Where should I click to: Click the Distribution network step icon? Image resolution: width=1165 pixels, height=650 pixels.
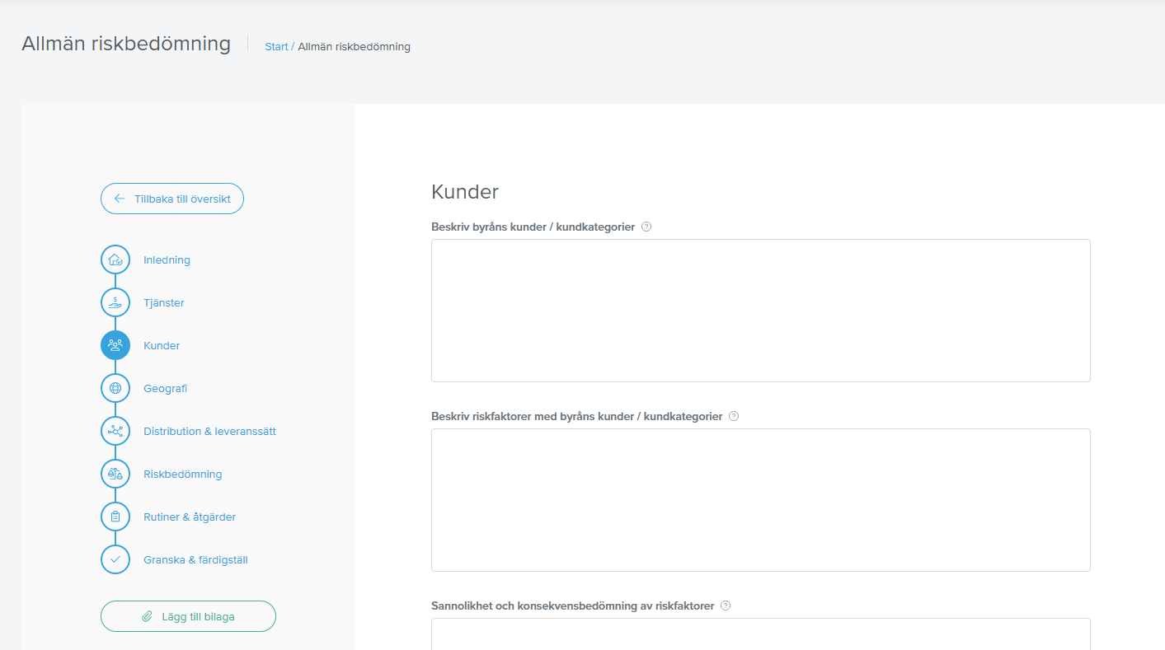coord(115,431)
